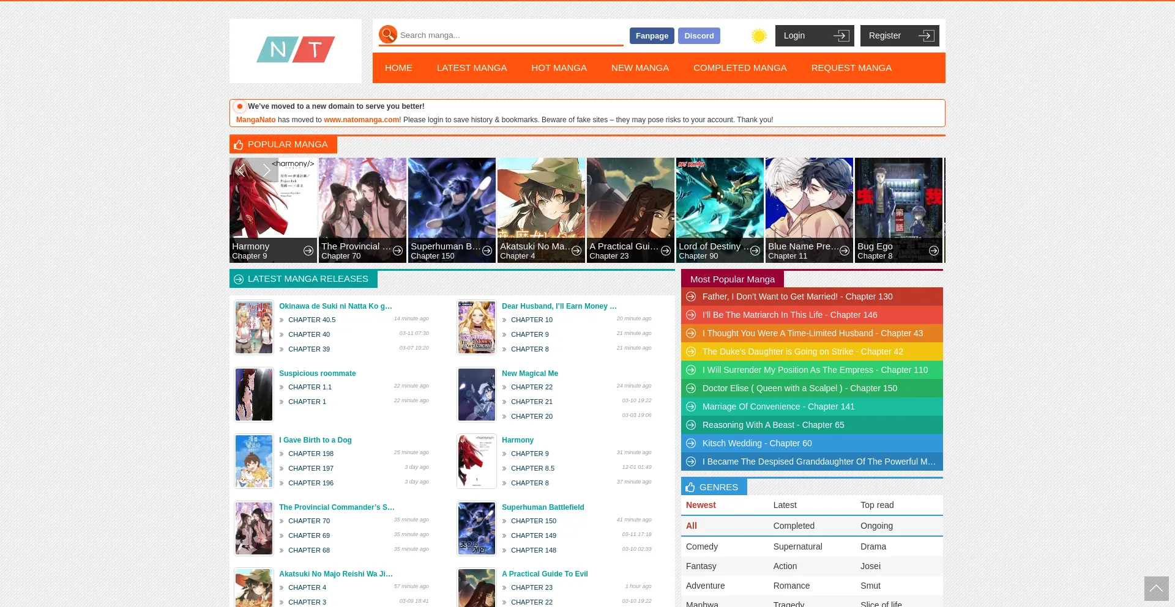The height and width of the screenshot is (607, 1175).
Task: Click arrow icon on Superhuman B… card
Action: click(x=487, y=251)
